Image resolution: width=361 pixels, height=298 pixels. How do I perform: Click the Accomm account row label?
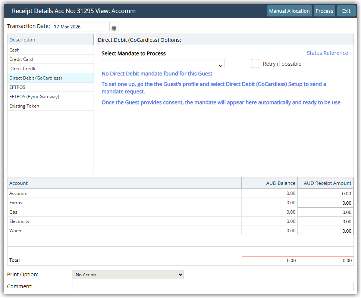tap(18, 193)
